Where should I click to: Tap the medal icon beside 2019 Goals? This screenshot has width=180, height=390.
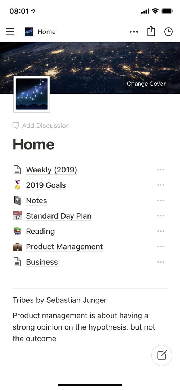coord(17,185)
